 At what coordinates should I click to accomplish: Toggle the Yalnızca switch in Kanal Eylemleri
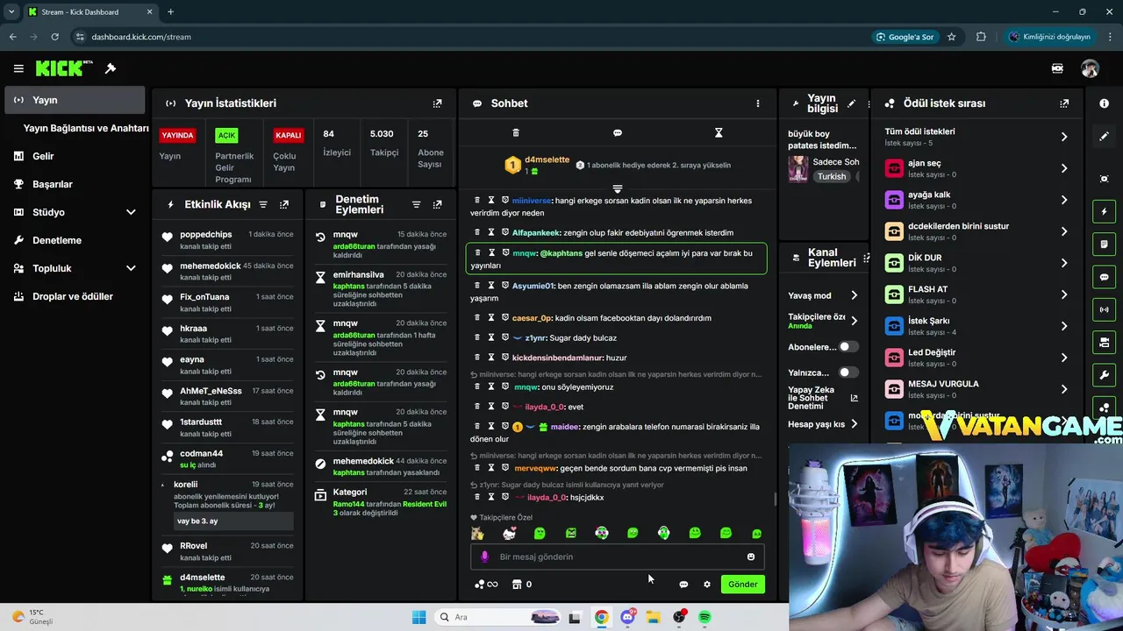click(x=847, y=372)
